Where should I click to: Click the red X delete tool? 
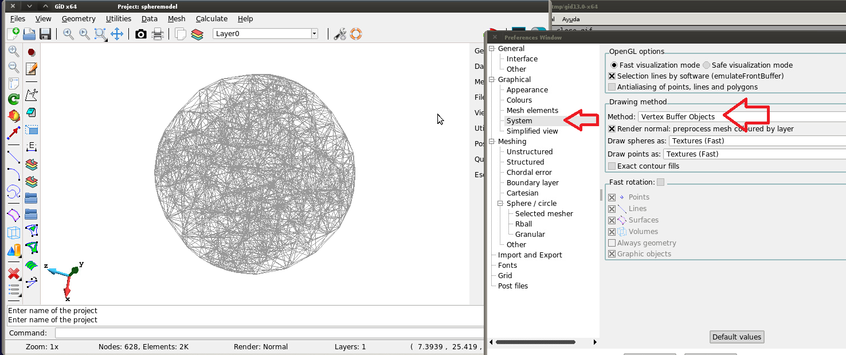(x=14, y=274)
